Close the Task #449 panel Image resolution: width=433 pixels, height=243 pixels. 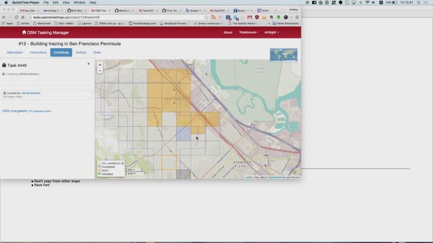click(x=89, y=63)
